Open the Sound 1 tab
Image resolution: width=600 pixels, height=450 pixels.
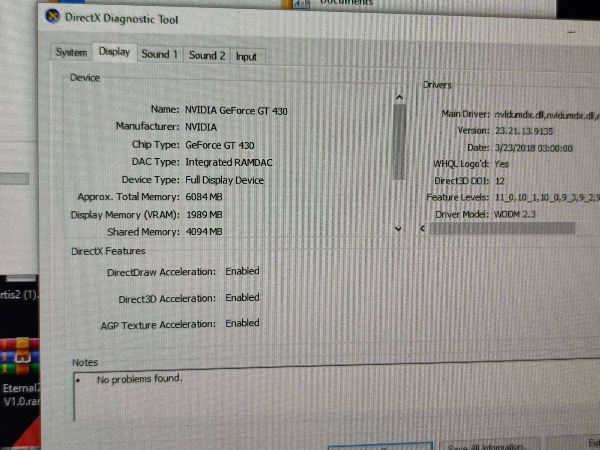point(160,54)
